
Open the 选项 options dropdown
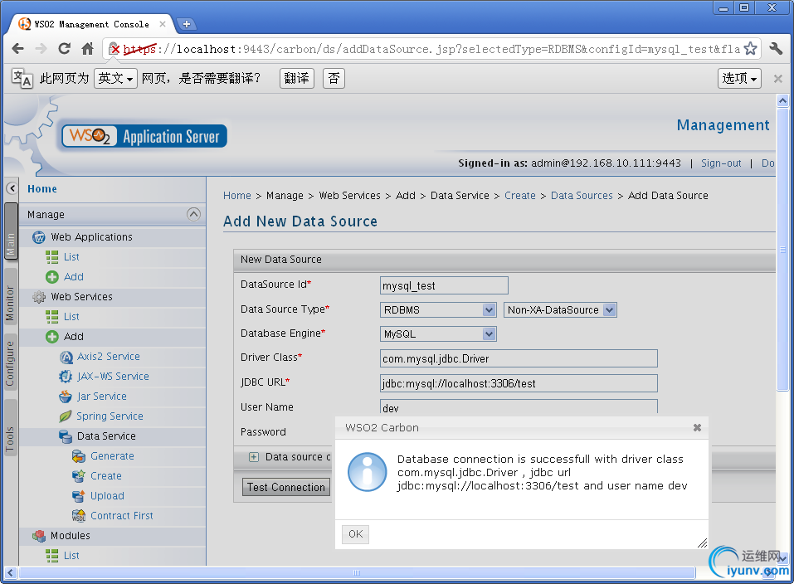(x=739, y=78)
